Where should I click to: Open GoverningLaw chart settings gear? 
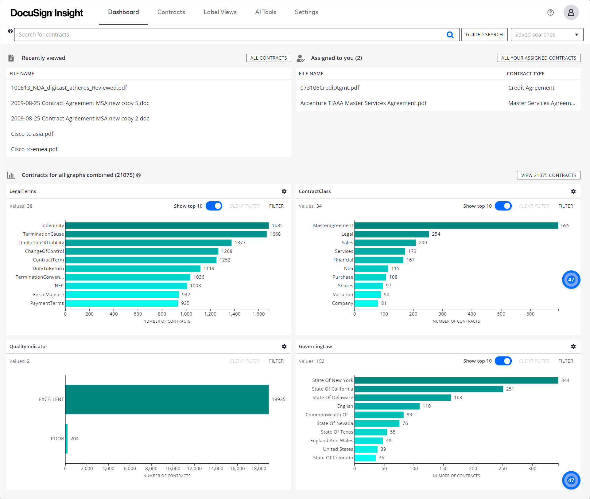pos(573,346)
